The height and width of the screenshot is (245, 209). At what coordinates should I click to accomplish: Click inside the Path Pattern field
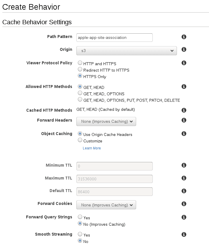tap(114, 37)
